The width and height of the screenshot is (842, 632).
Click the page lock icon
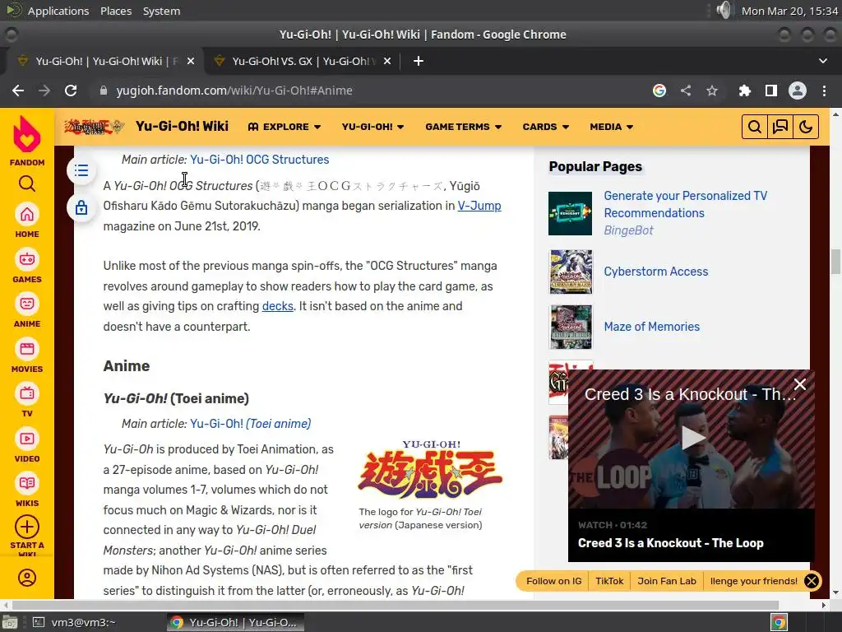(81, 207)
